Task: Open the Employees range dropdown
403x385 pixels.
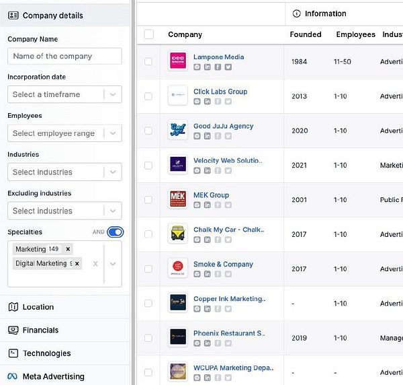Action: pyautogui.click(x=64, y=133)
